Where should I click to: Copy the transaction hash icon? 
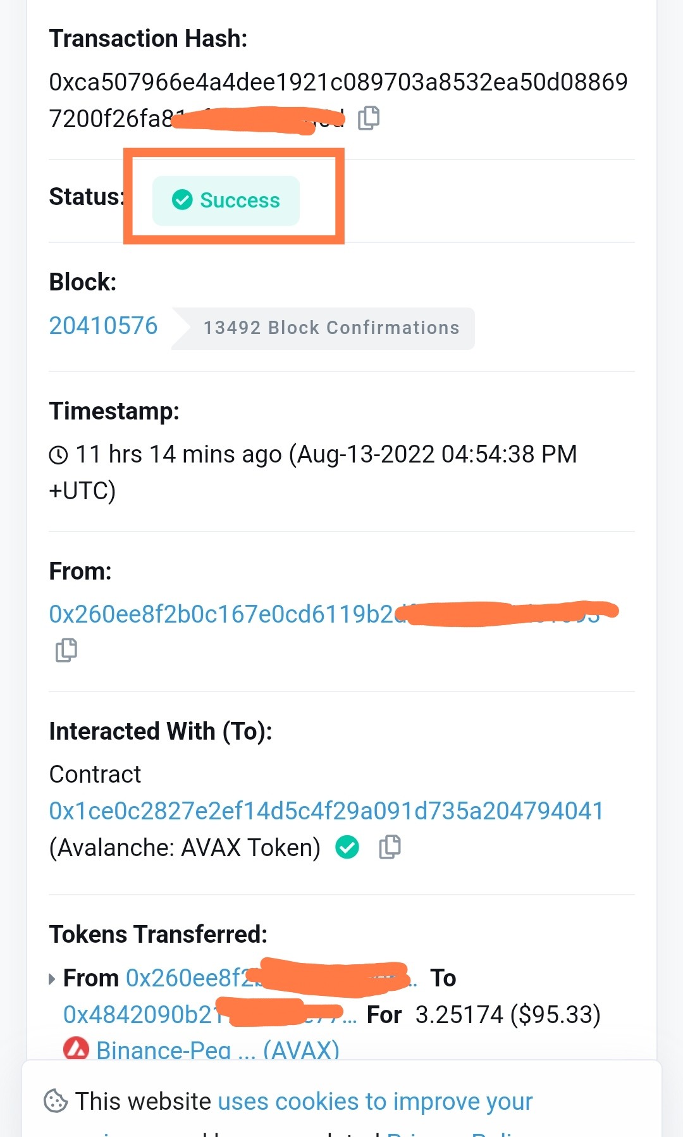(x=369, y=118)
